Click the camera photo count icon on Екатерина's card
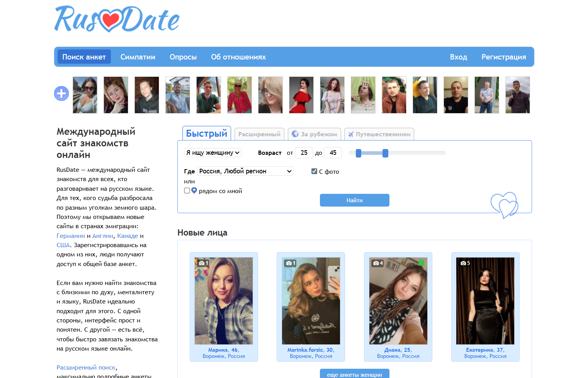The image size is (578, 378). tap(465, 263)
